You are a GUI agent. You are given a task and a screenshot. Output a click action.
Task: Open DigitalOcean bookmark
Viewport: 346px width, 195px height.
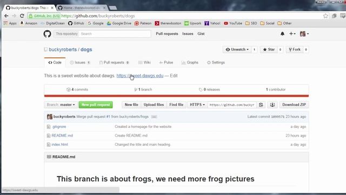[x=53, y=23]
